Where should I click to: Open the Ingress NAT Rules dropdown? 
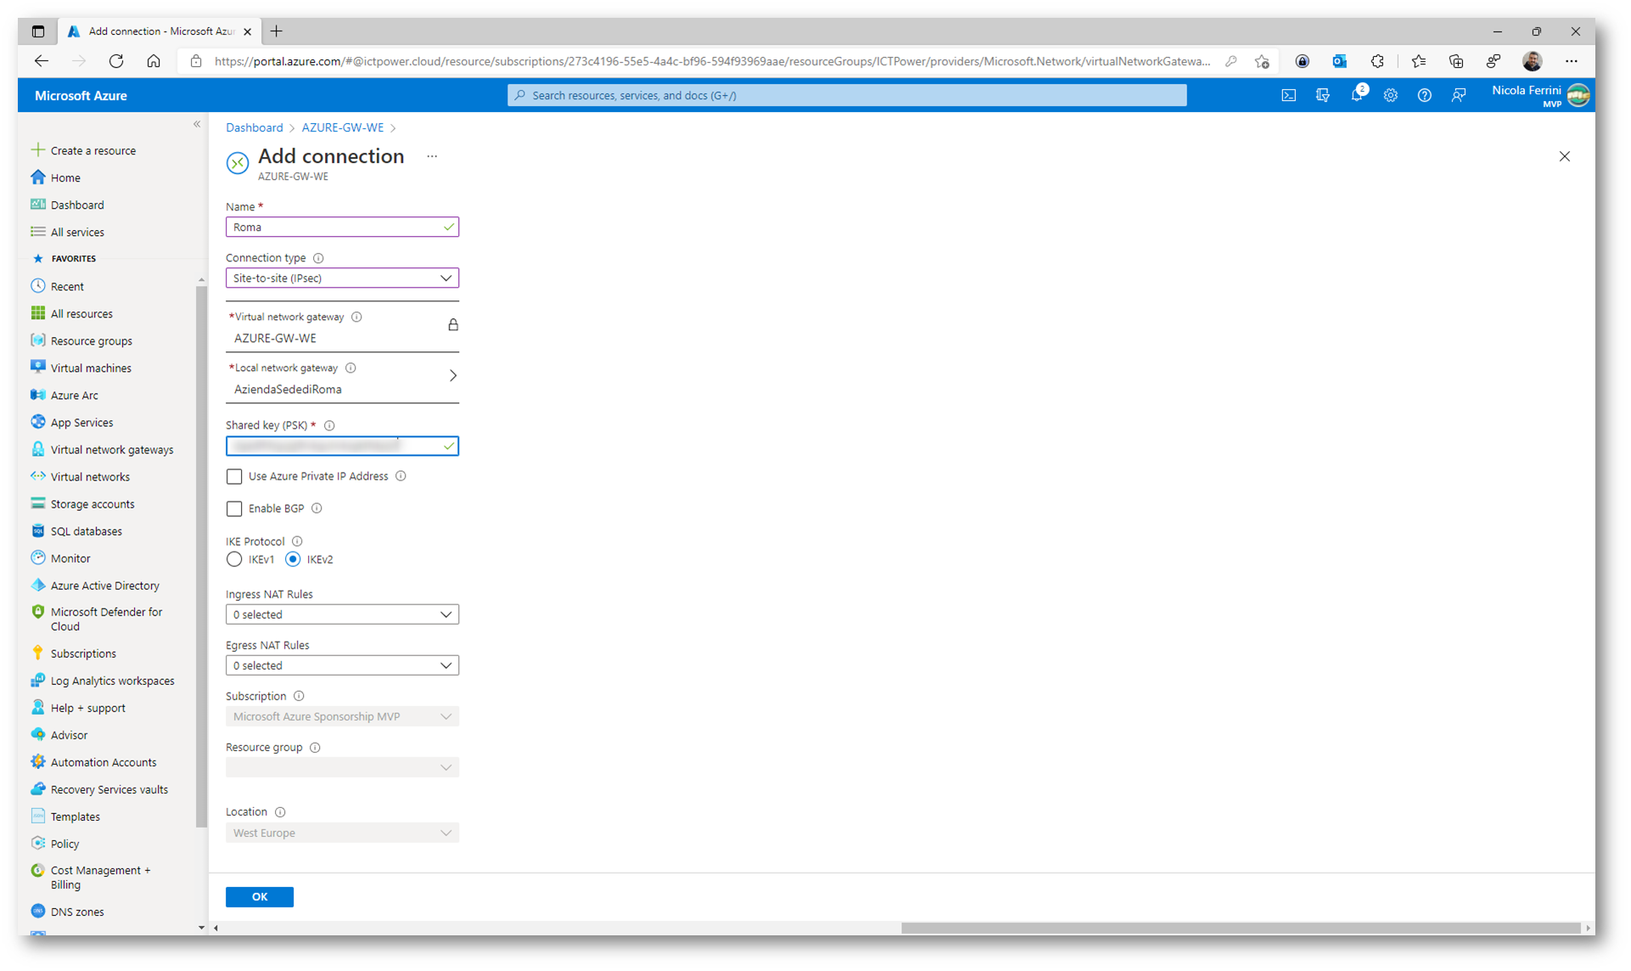(x=342, y=615)
